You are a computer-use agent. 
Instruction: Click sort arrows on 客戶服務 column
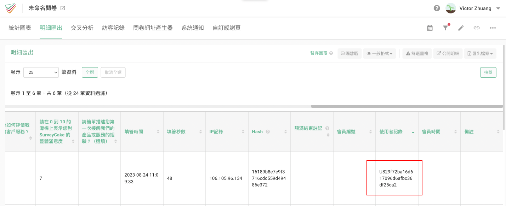point(30,138)
